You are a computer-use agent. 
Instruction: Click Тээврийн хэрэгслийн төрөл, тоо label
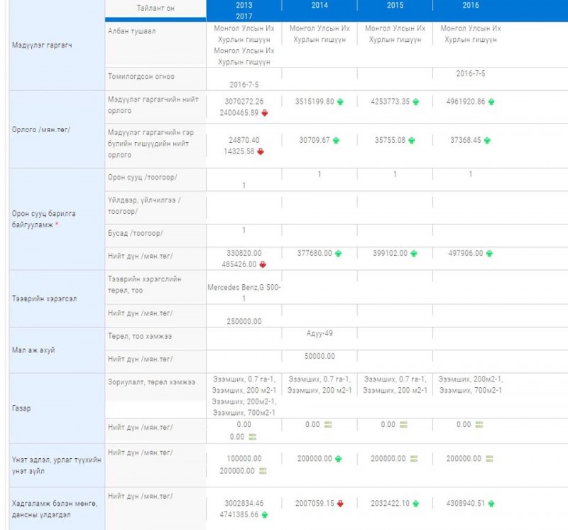coord(145,285)
